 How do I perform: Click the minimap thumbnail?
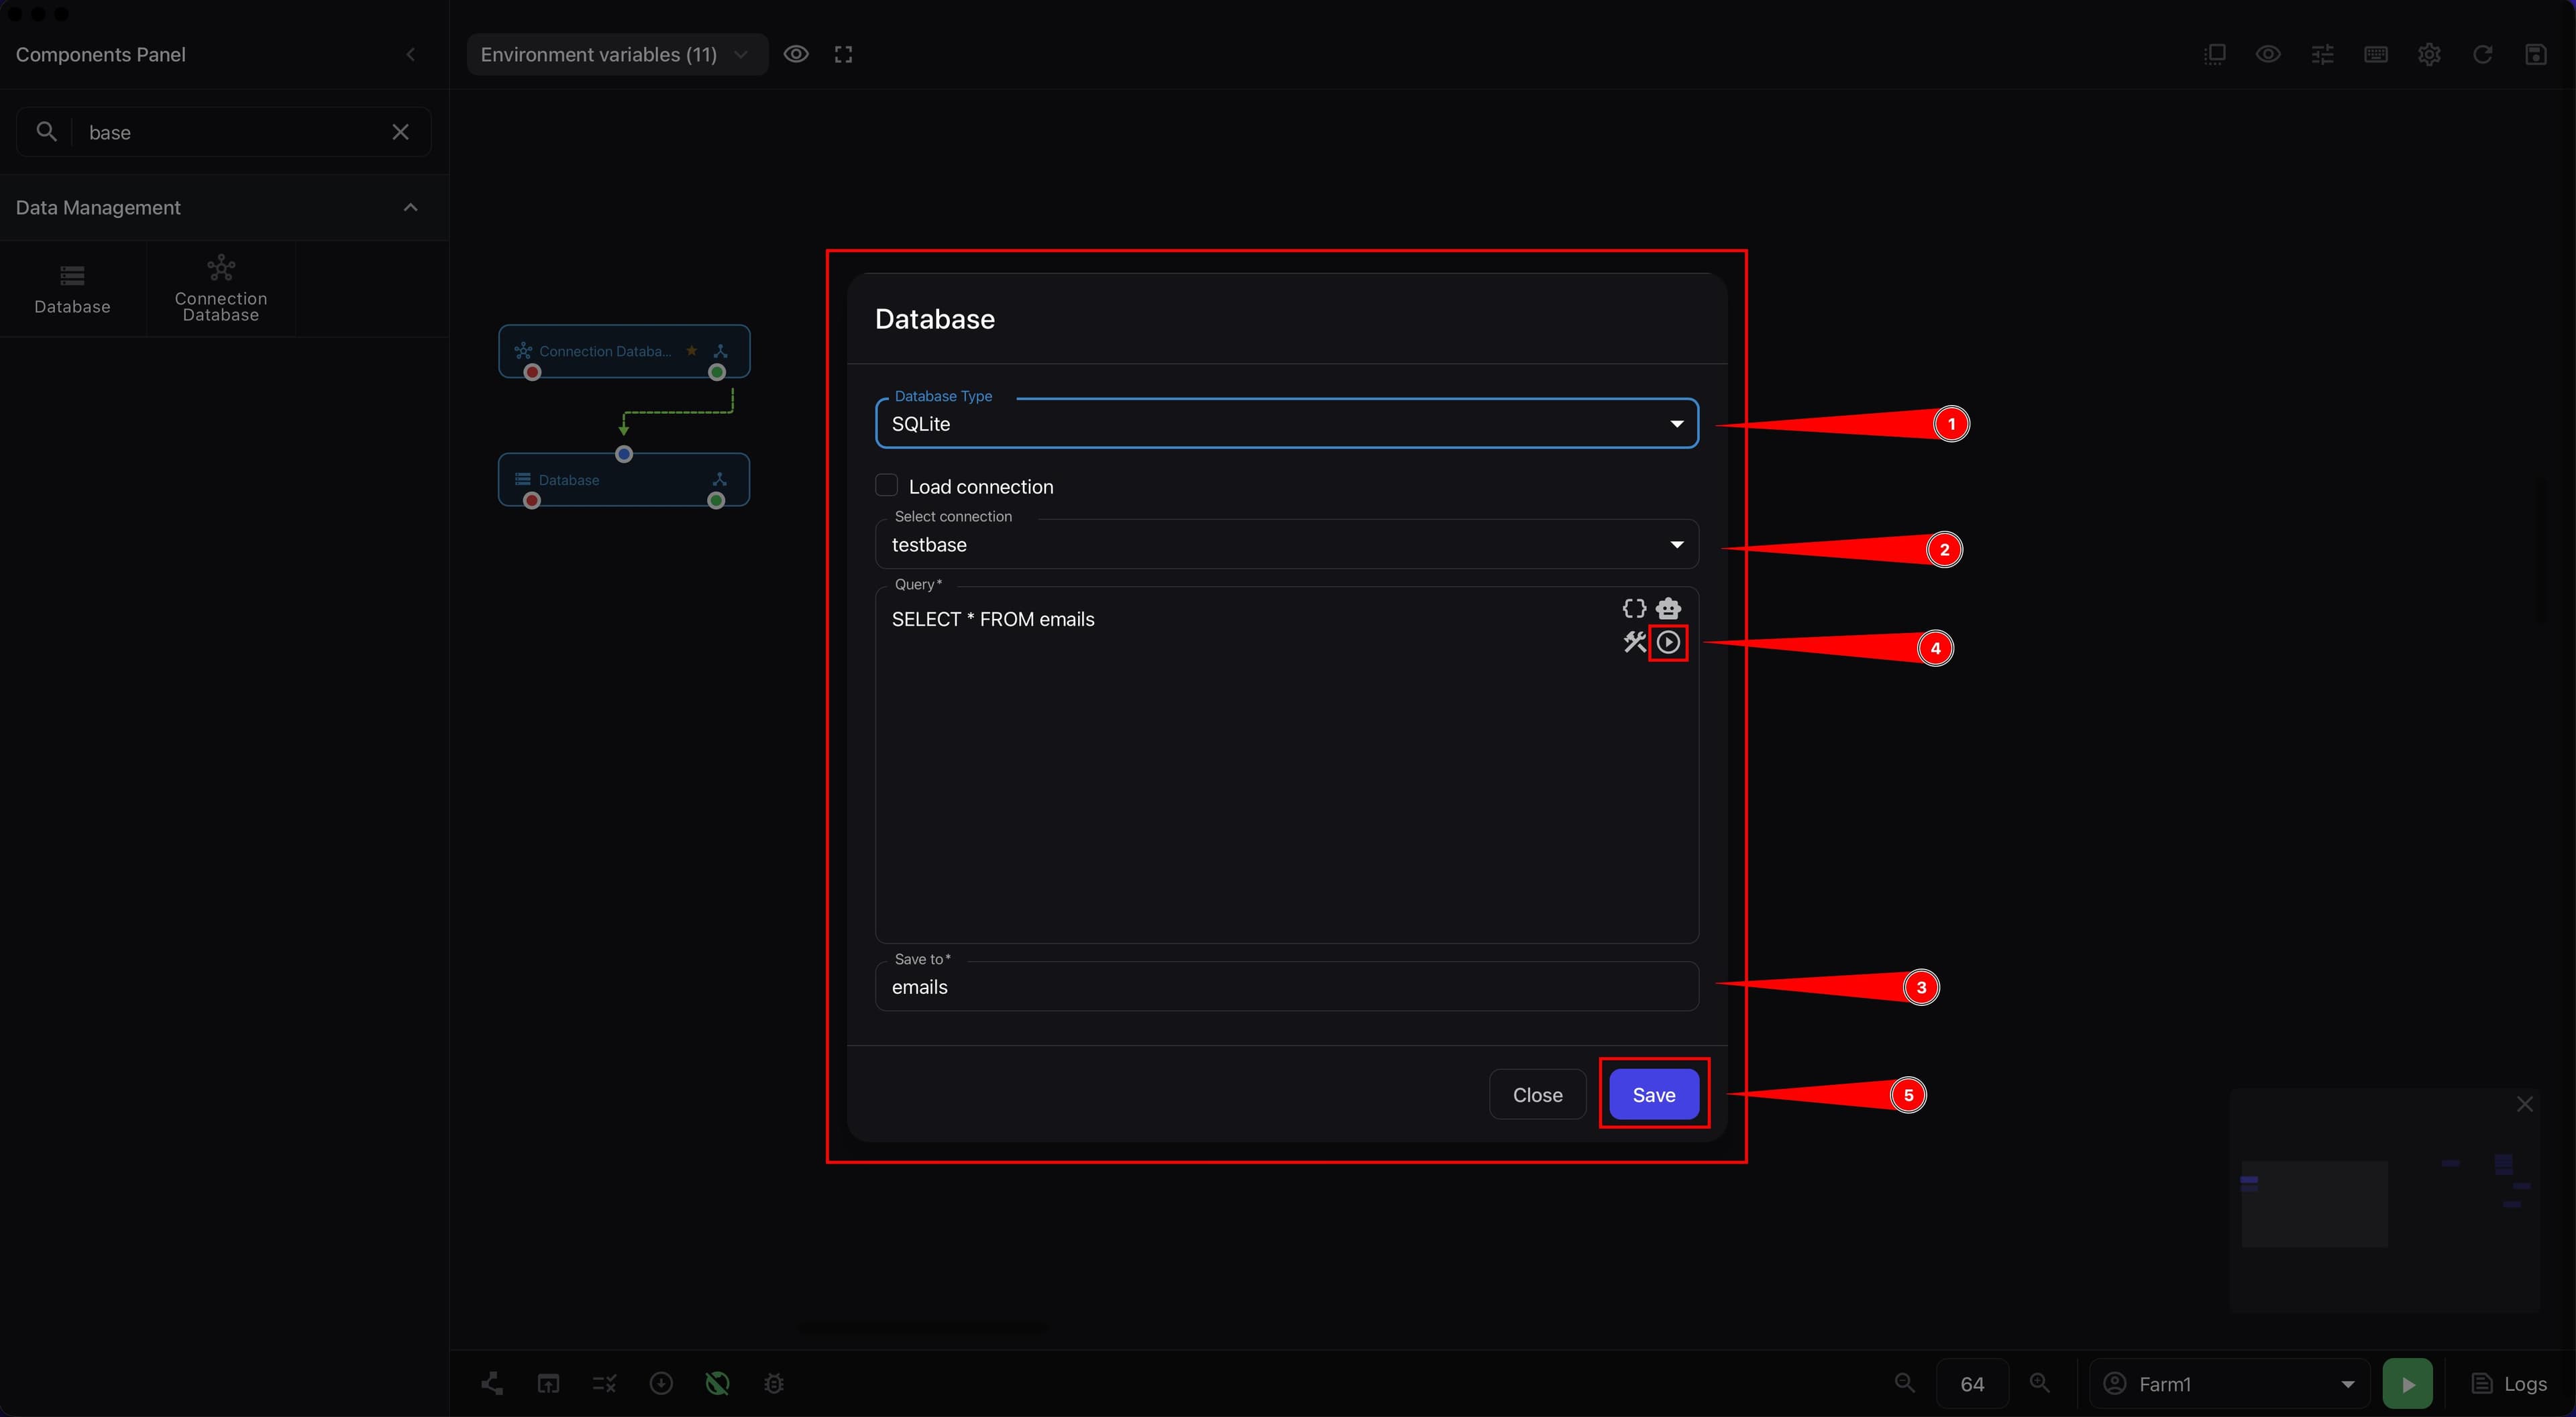[2384, 1200]
